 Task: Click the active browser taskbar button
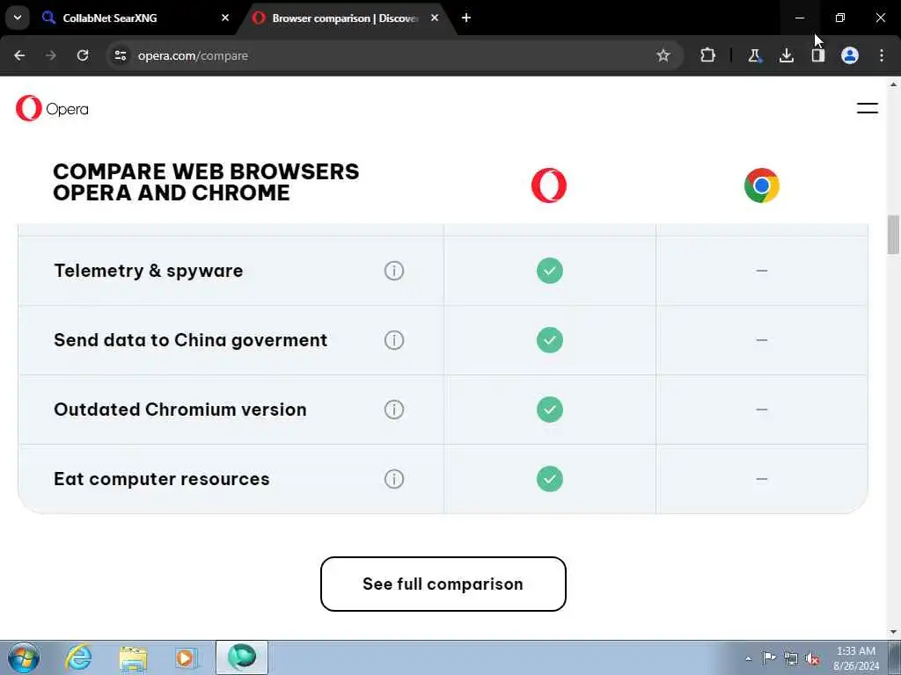click(241, 657)
